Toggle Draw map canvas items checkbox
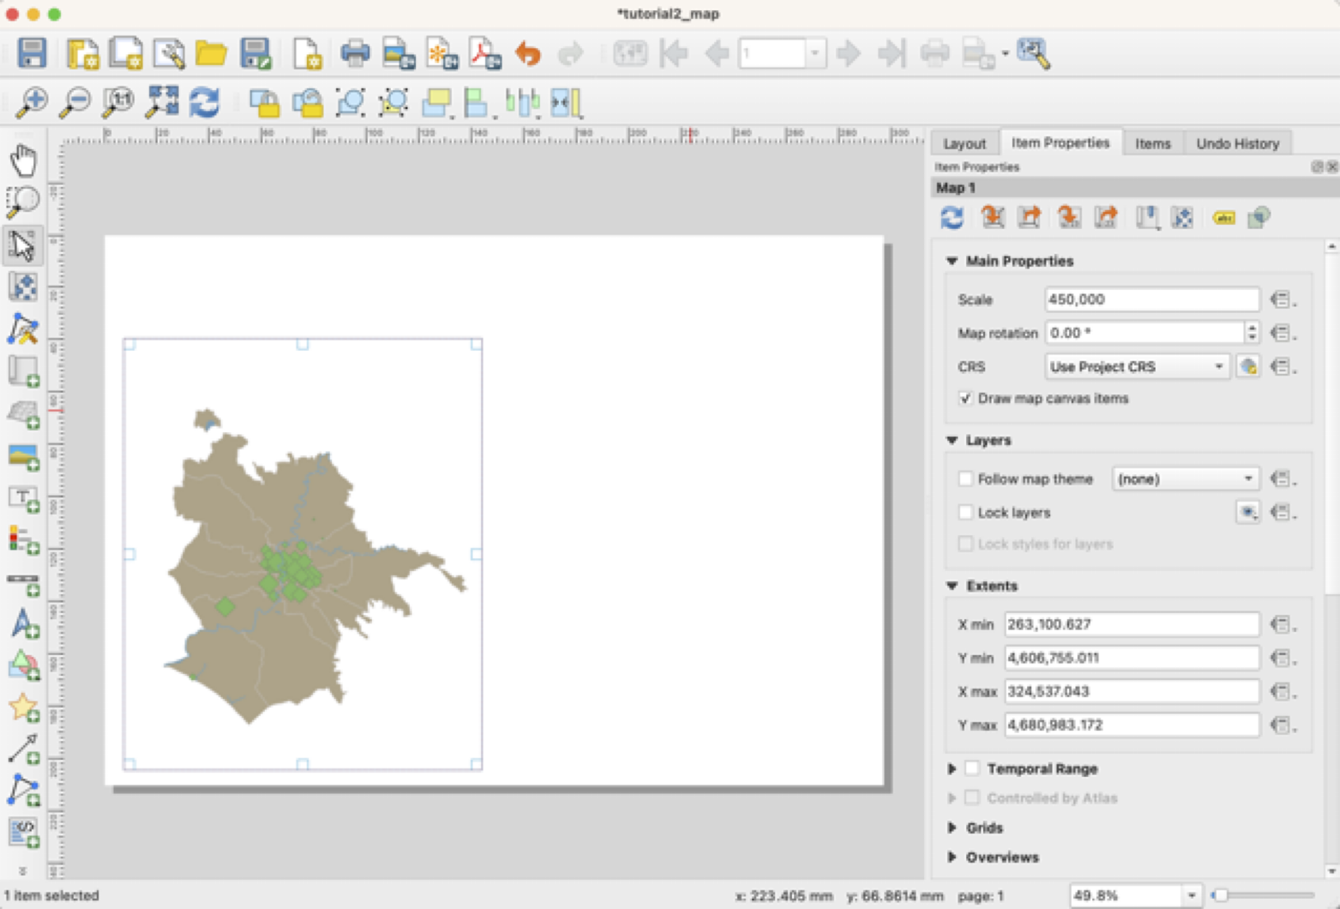This screenshot has height=909, width=1340. (x=965, y=399)
